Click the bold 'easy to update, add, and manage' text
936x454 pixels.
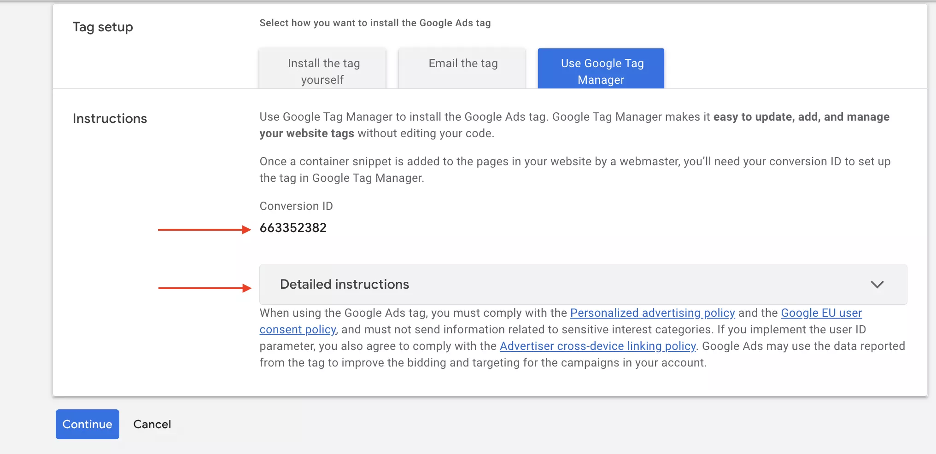(801, 117)
